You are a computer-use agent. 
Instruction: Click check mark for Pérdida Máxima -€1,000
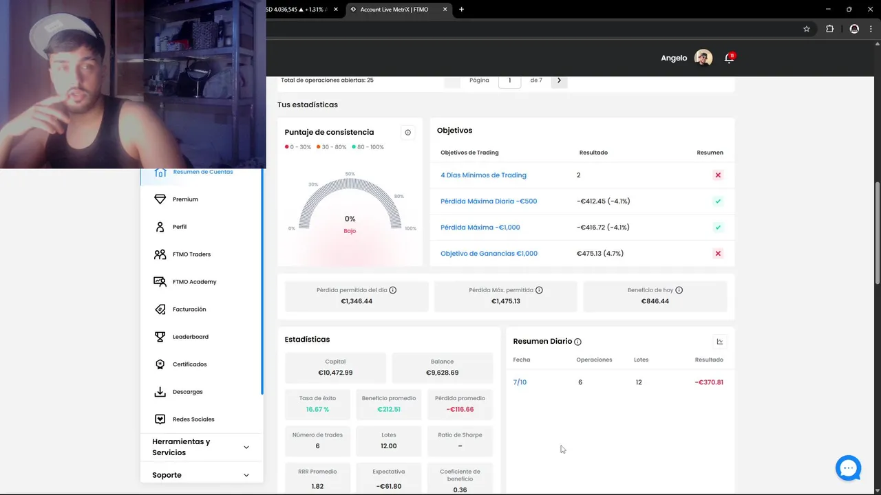pyautogui.click(x=718, y=228)
